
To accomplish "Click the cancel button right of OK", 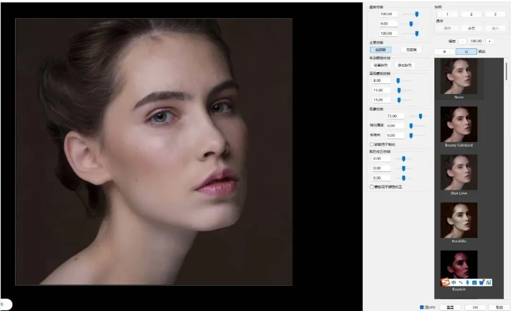I will [x=499, y=307].
